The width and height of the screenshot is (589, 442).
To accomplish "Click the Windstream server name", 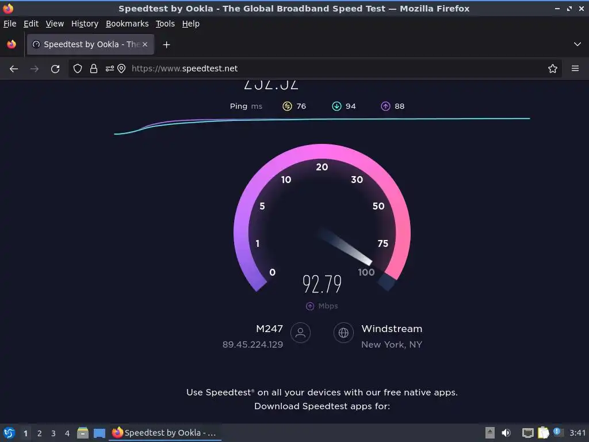I will (392, 329).
